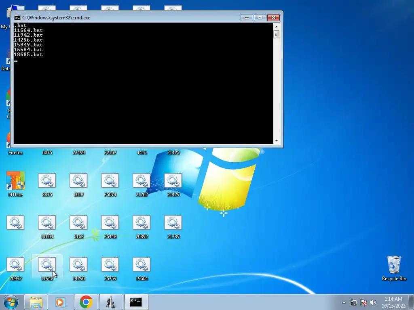Click the 6075 desktop icon label

coord(47,153)
